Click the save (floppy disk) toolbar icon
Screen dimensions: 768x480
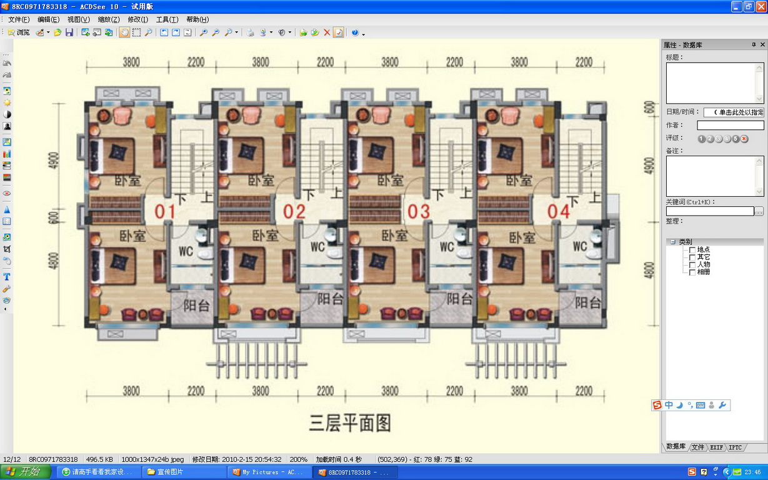(69, 32)
